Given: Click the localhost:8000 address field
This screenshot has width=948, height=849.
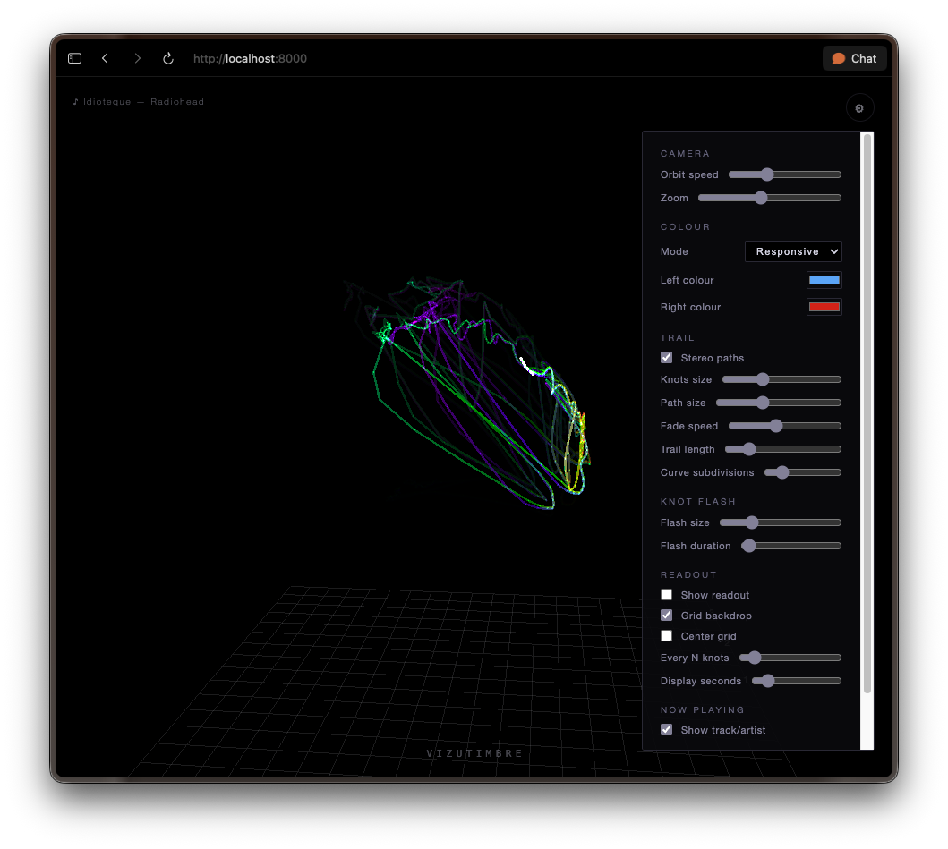Looking at the screenshot, I should pyautogui.click(x=250, y=59).
